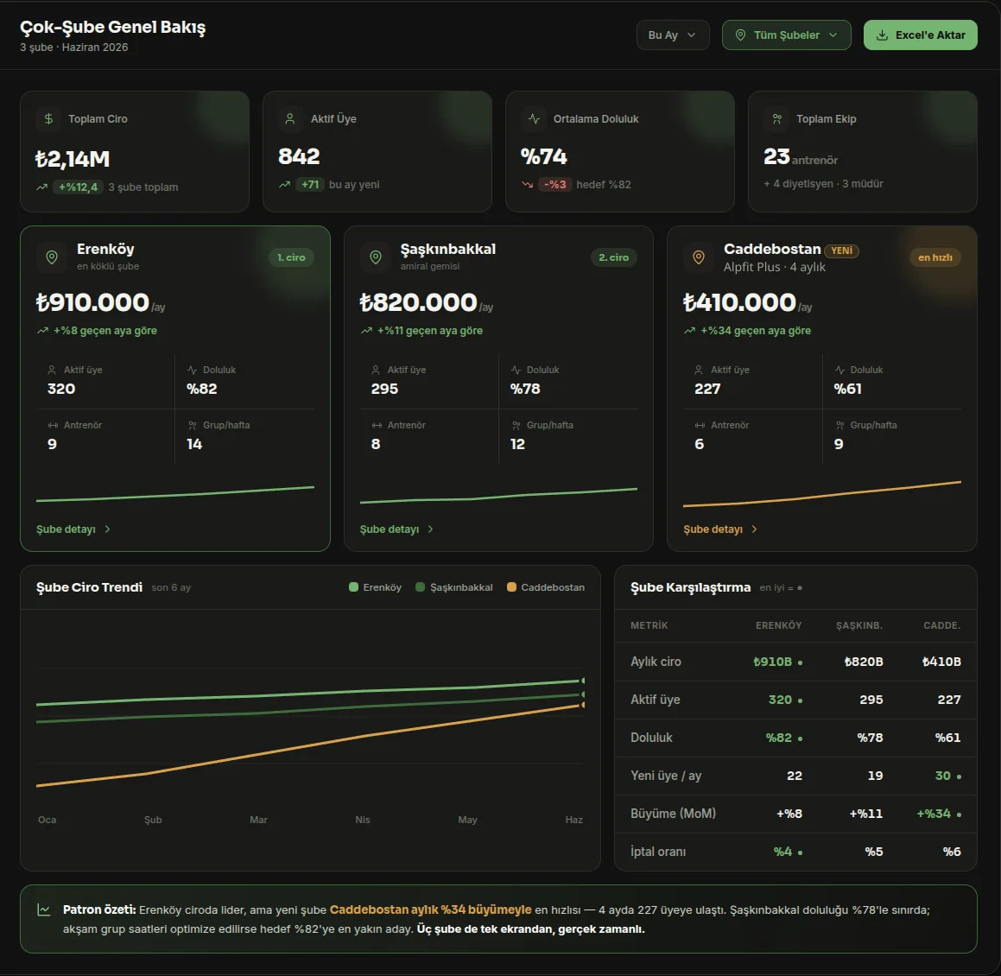The height and width of the screenshot is (976, 1001).
Task: Click the 1. ciro badge on Erenköy
Action: pos(291,257)
